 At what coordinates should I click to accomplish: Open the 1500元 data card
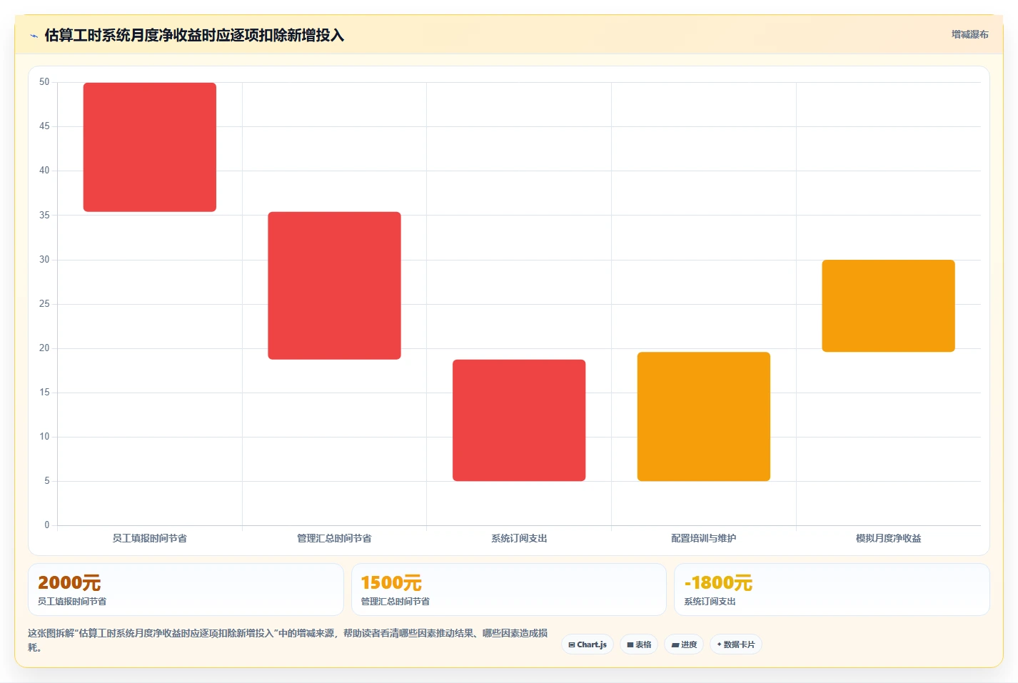[x=509, y=590]
